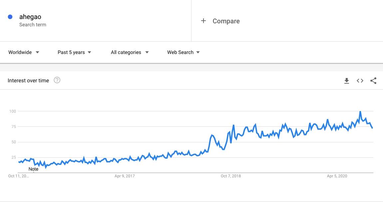Select the Apr 9, 2017 axis label
Image resolution: width=383 pixels, height=202 pixels.
coord(125,176)
